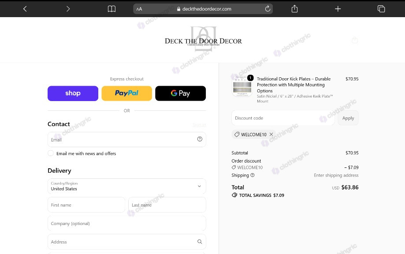
Task: Expand the Country/Region dropdown
Action: pos(126,186)
